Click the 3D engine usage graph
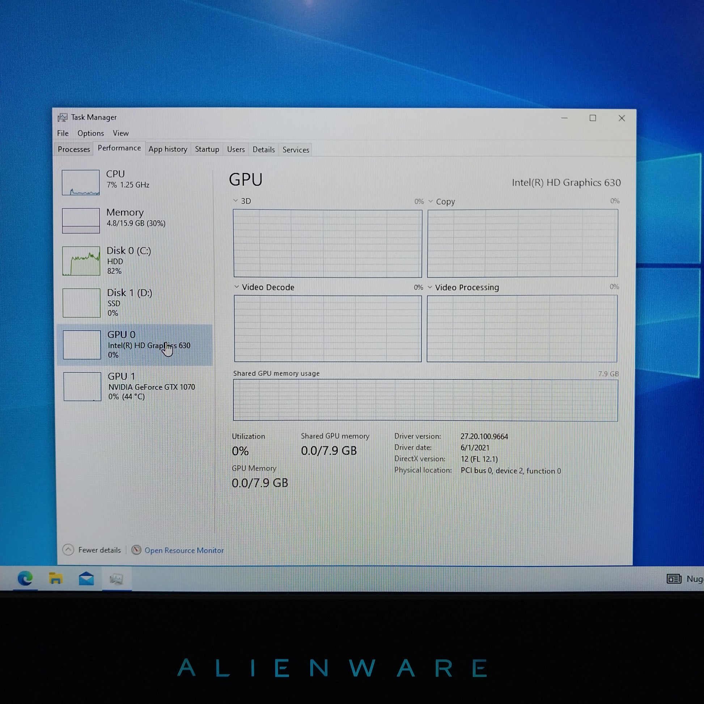 328,243
